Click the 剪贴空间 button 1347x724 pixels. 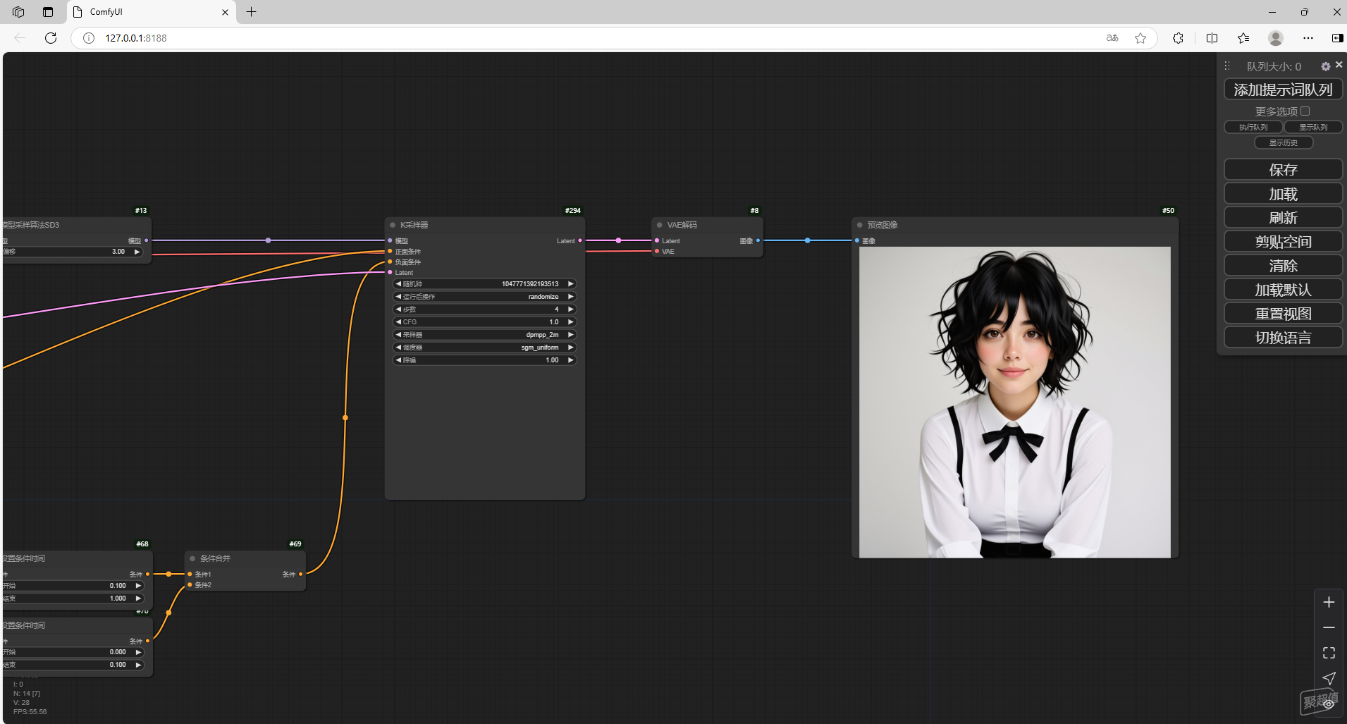coord(1283,241)
